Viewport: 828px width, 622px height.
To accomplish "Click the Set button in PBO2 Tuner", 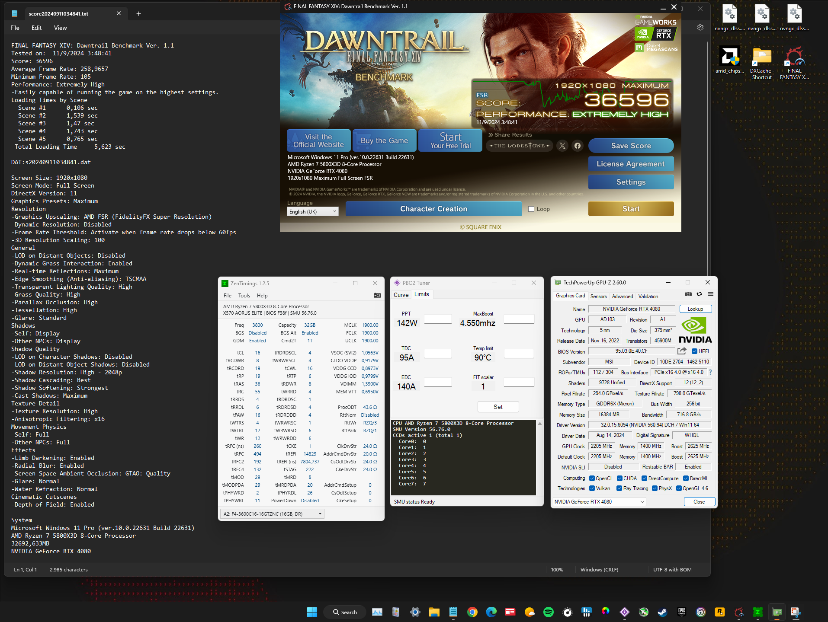I will click(498, 407).
